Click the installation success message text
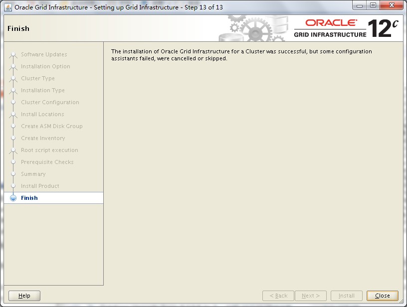 point(241,55)
